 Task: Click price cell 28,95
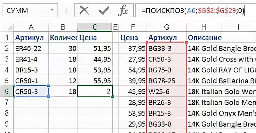(133, 102)
